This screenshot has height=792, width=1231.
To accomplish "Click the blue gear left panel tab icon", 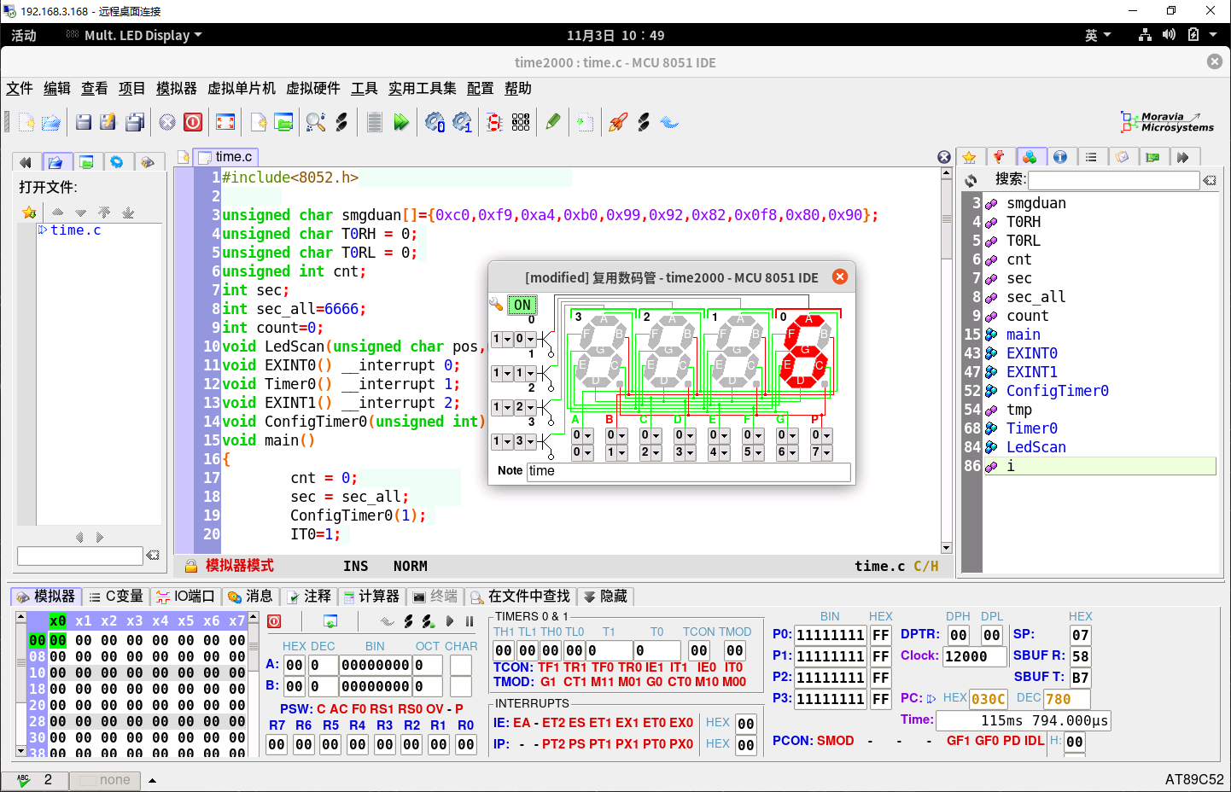I will coord(117,161).
